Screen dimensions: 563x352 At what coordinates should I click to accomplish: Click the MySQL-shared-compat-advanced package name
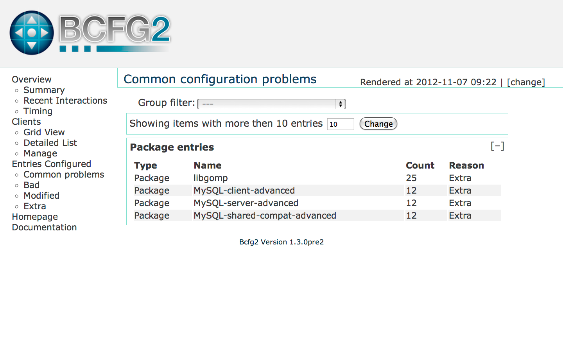pyautogui.click(x=265, y=216)
